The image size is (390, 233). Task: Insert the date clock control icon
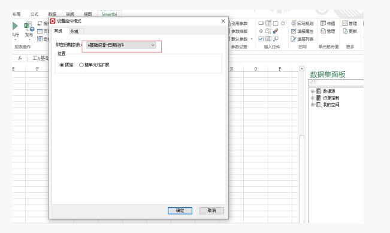coord(283,23)
